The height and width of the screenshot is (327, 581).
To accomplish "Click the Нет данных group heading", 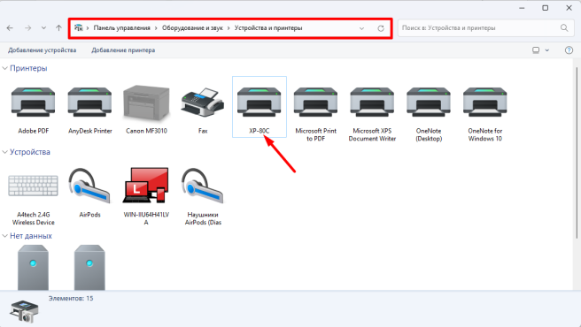I will (x=31, y=236).
